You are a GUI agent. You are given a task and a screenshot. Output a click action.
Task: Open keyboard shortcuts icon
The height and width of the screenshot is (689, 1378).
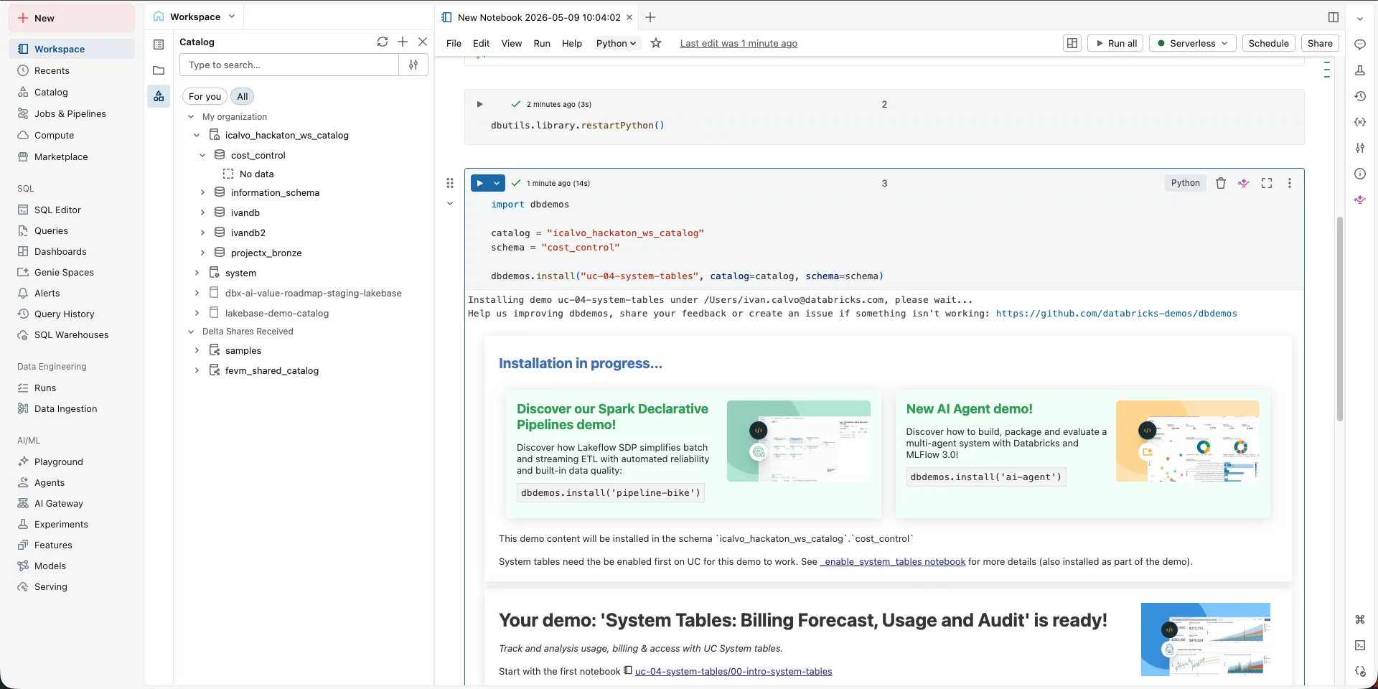click(1360, 619)
